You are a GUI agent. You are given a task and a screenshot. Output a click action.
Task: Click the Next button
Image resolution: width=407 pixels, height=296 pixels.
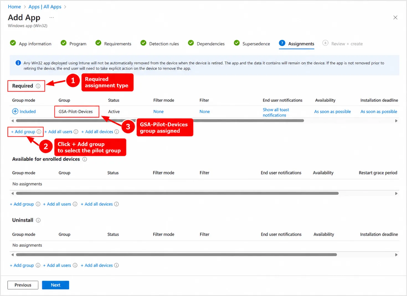coord(56,285)
